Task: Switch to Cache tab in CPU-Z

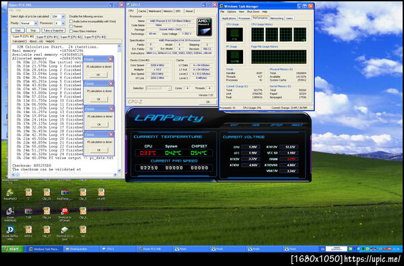Action: pos(142,11)
